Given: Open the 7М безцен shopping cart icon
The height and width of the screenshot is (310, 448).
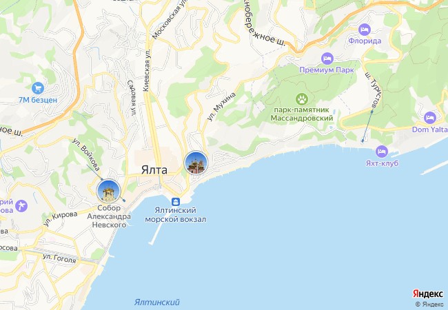Looking at the screenshot, I should (38, 88).
